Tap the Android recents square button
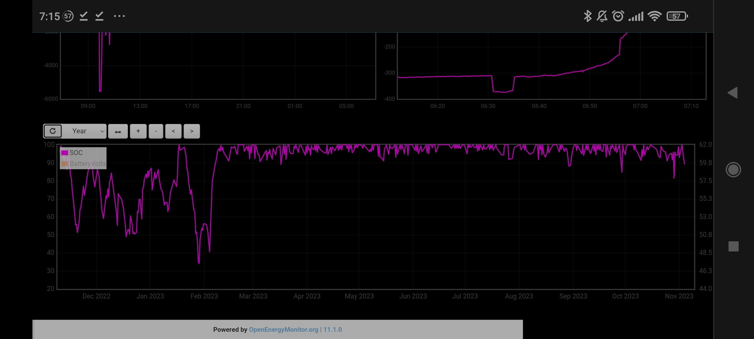The image size is (754, 339). tap(733, 246)
